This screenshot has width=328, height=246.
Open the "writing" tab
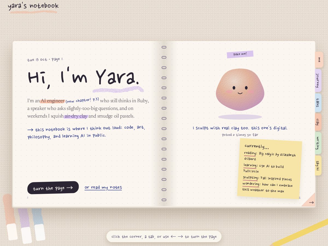[318, 143]
